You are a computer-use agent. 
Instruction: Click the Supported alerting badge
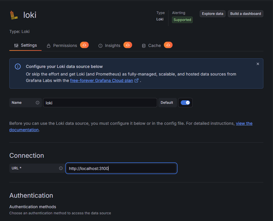[182, 20]
